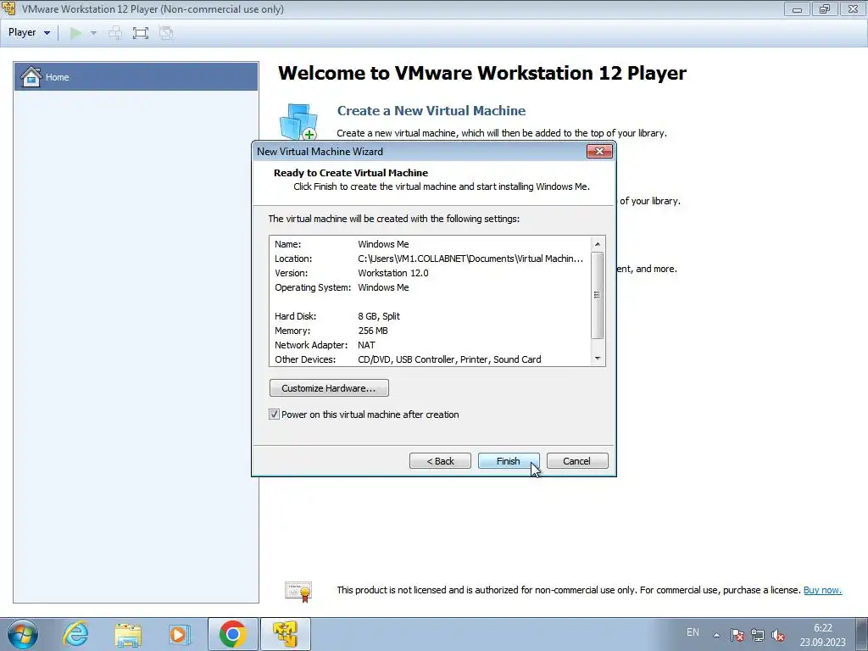Click the settings list scroll down arrow
Viewport: 868px width, 651px height.
598,359
